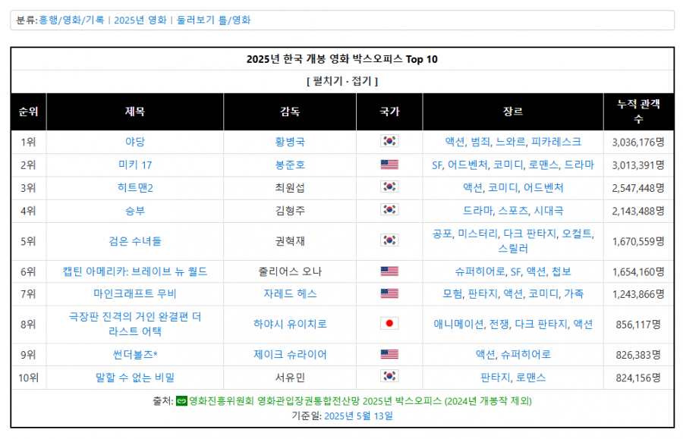Open the 승부 movie link
The width and height of the screenshot is (683, 439).
click(x=135, y=211)
